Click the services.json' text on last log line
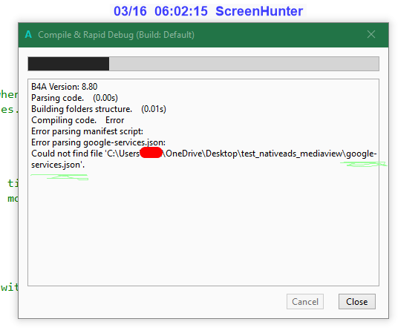This screenshot has height=336, width=418. click(58, 165)
